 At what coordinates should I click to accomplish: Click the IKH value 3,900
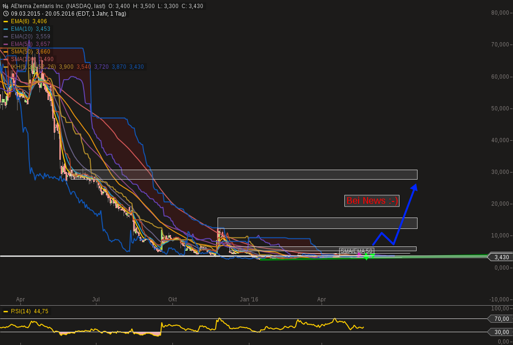point(66,67)
